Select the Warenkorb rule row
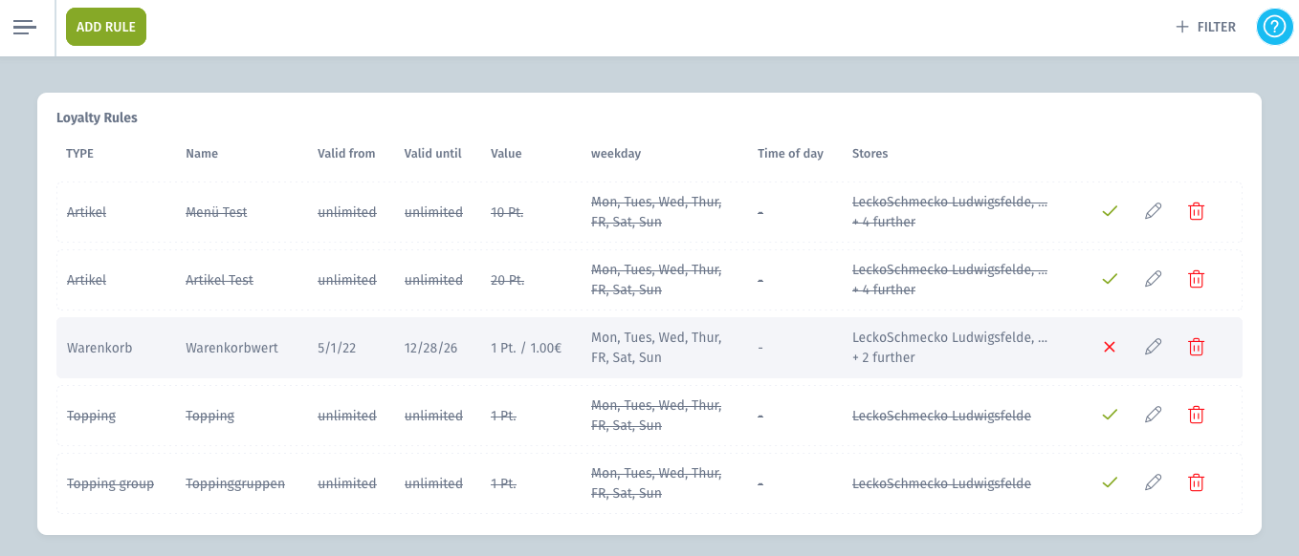The image size is (1299, 556). coord(649,348)
